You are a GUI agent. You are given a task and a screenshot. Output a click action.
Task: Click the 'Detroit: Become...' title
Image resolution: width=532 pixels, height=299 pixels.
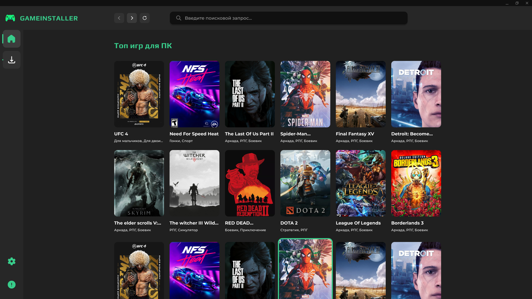[412, 134]
